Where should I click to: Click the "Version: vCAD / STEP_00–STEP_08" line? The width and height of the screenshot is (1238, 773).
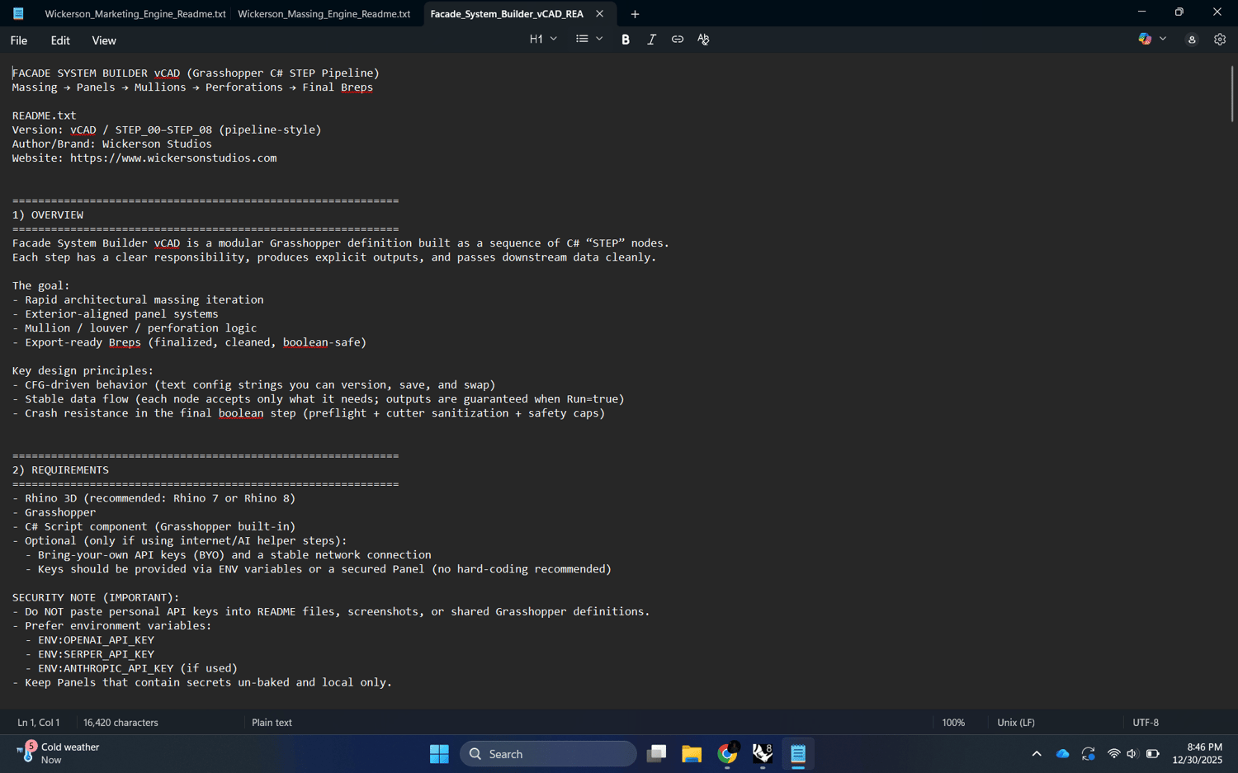coord(167,130)
